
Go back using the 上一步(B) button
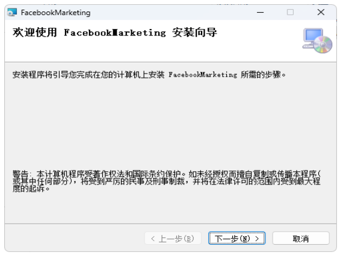point(173,238)
